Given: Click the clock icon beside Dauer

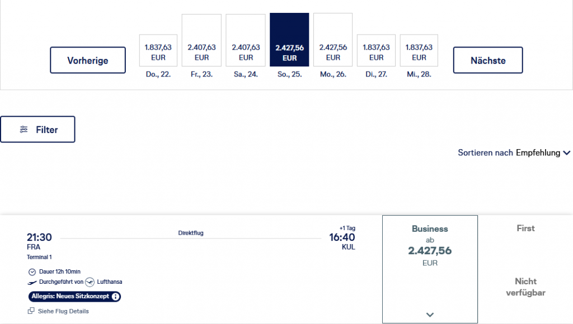Looking at the screenshot, I should [31, 271].
